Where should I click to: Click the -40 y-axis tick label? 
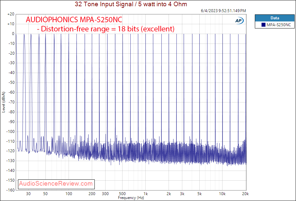pyautogui.click(x=11, y=73)
